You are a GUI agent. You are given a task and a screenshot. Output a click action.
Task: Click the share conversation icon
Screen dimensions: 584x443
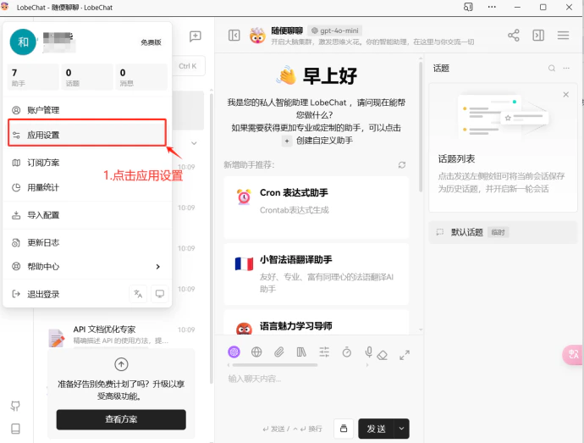pos(513,36)
